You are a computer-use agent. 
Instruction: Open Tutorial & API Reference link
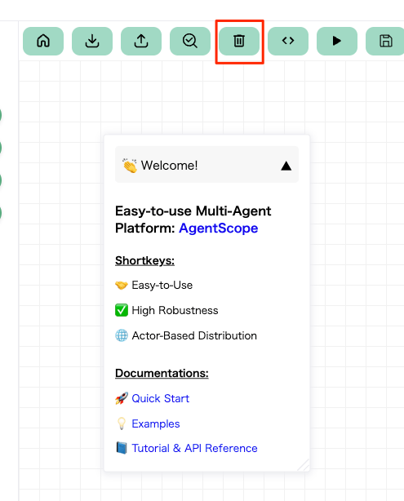pyautogui.click(x=194, y=448)
